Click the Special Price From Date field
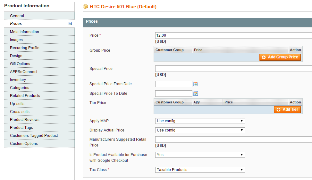This screenshot has height=180, width=312. (x=174, y=84)
